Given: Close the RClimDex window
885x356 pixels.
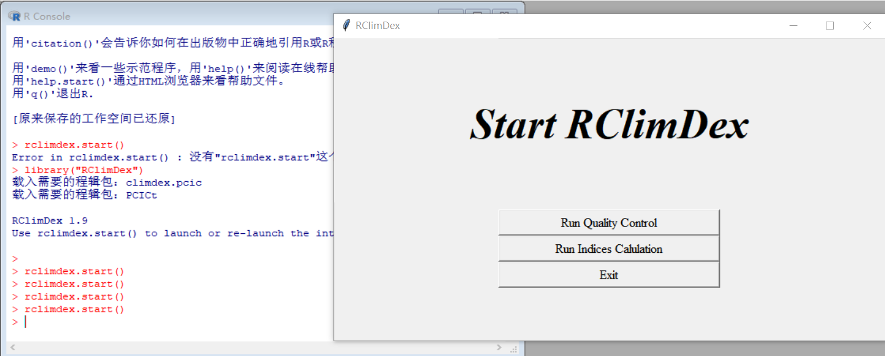Looking at the screenshot, I should pyautogui.click(x=867, y=25).
